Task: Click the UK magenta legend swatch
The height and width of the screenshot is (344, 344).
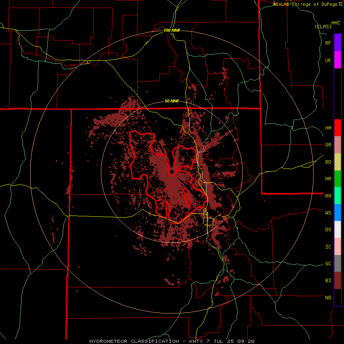Action: [338, 60]
